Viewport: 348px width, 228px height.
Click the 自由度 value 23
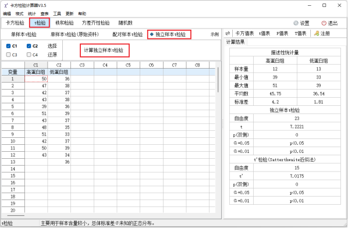[297, 119]
